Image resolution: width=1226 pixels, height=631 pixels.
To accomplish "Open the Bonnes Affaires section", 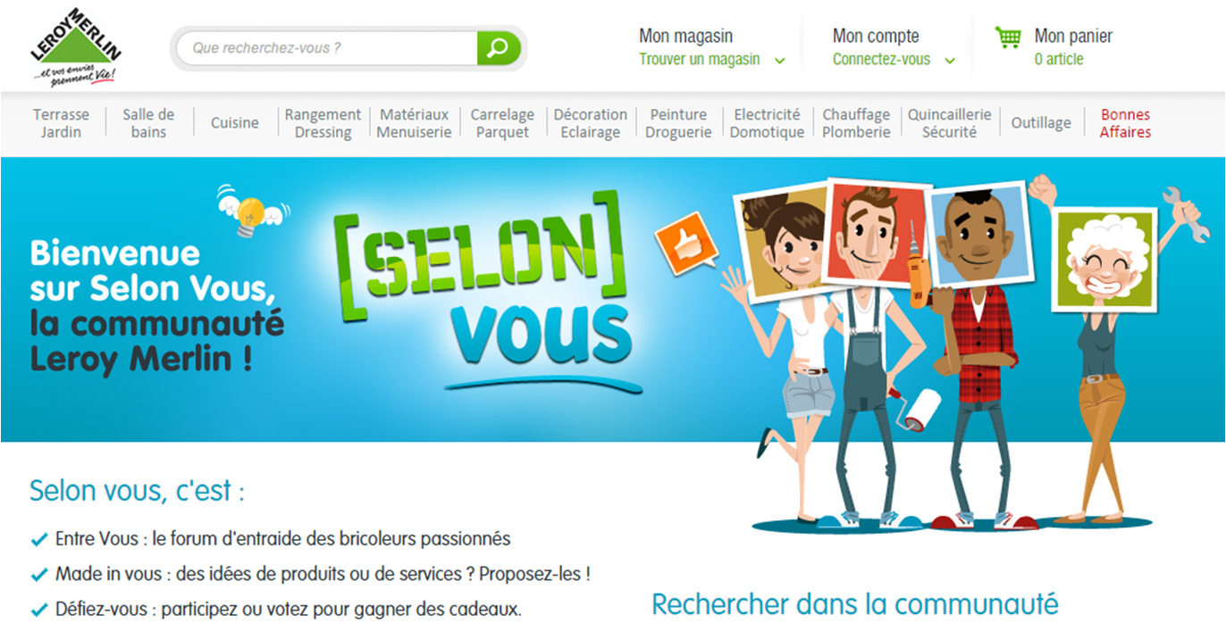I will [x=1125, y=123].
